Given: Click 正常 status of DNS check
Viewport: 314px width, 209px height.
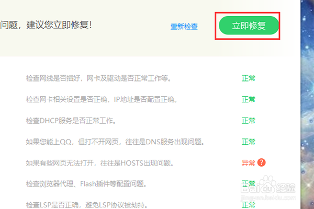Looking at the screenshot, I should (x=248, y=142).
